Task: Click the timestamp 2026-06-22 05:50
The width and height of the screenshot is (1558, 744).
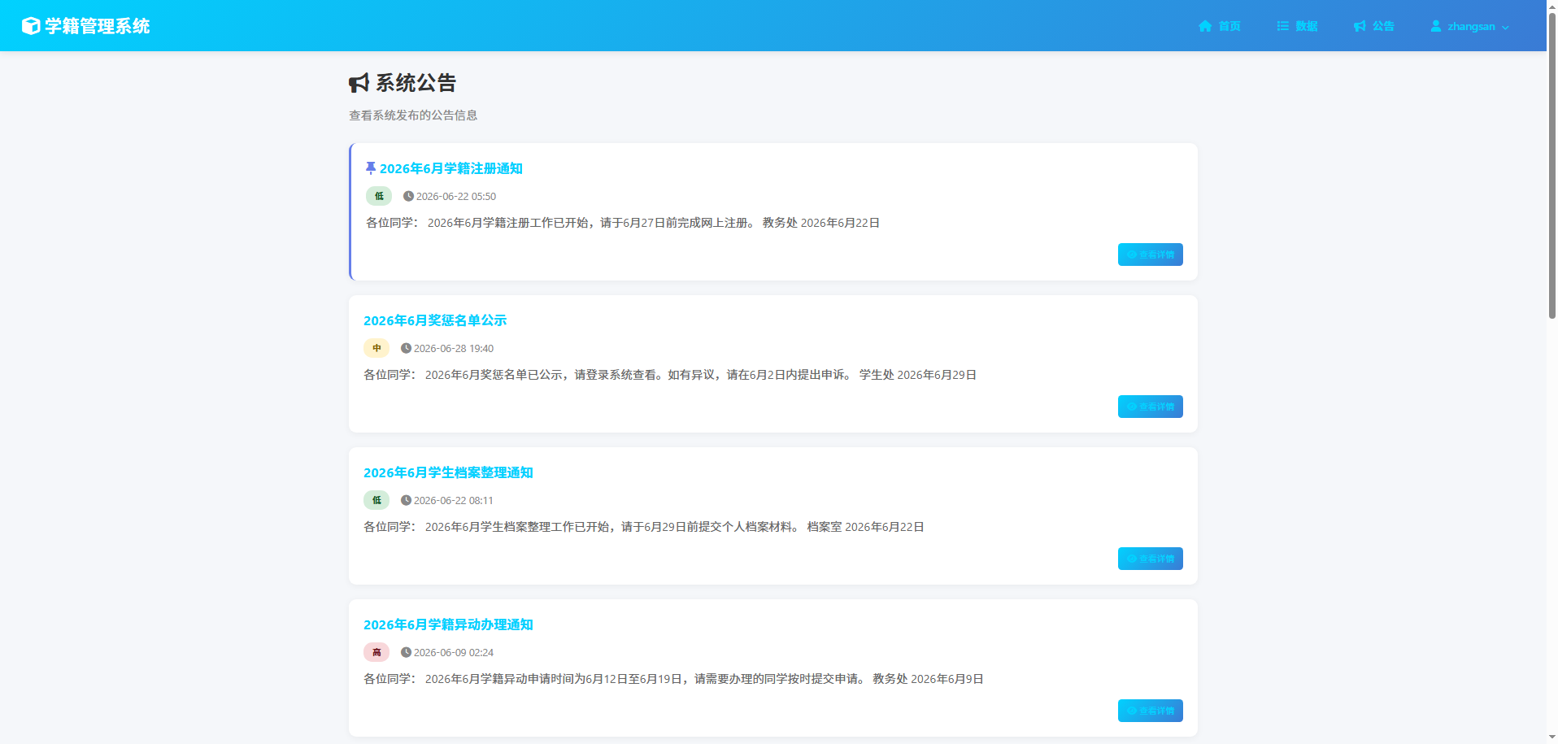Action: pos(456,196)
